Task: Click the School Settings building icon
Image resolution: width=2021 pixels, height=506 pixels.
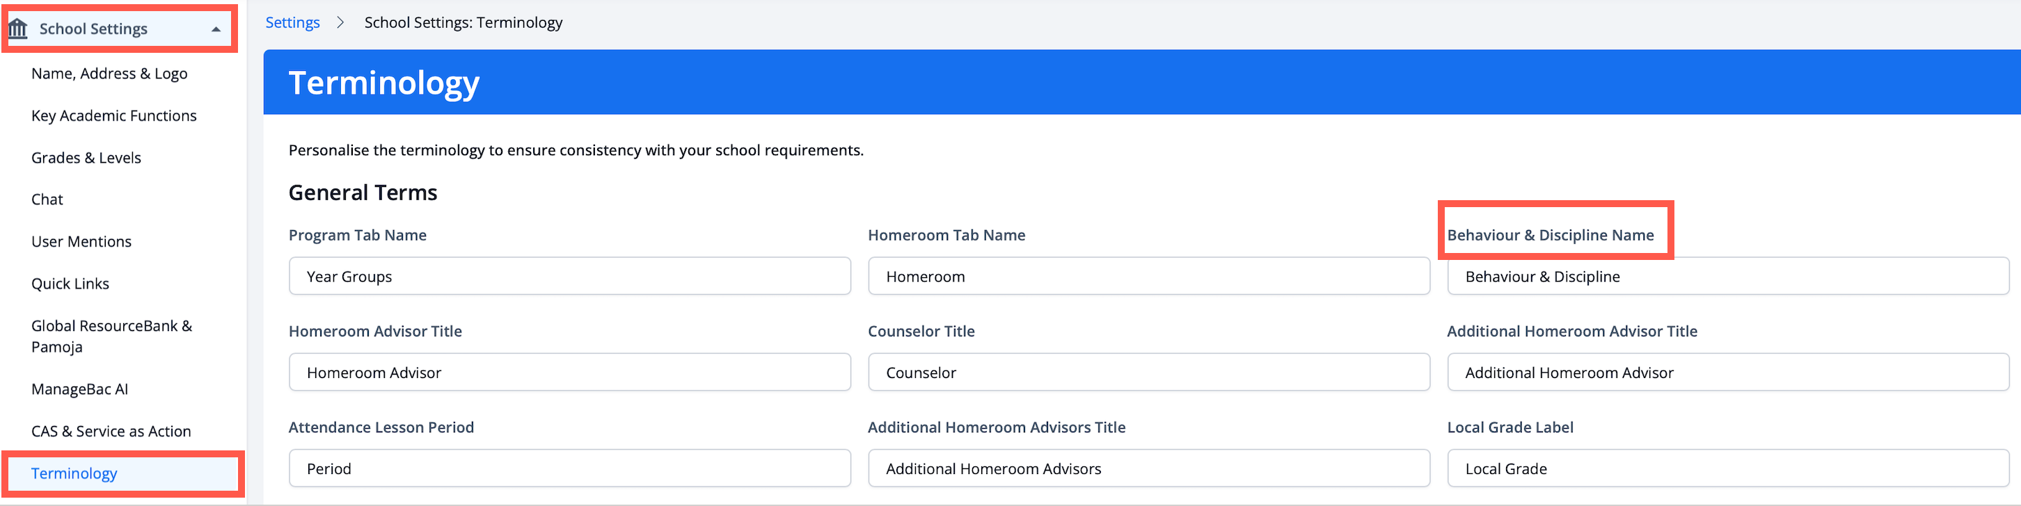Action: 18,29
